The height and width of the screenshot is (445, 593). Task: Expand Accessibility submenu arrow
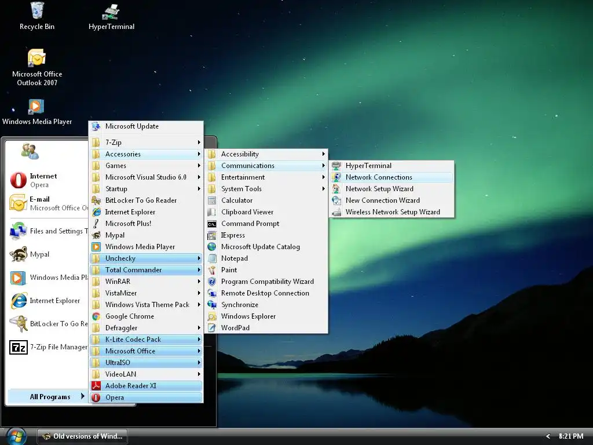point(323,154)
